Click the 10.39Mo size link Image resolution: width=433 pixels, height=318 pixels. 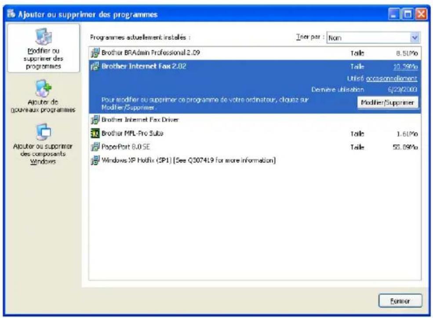click(405, 66)
